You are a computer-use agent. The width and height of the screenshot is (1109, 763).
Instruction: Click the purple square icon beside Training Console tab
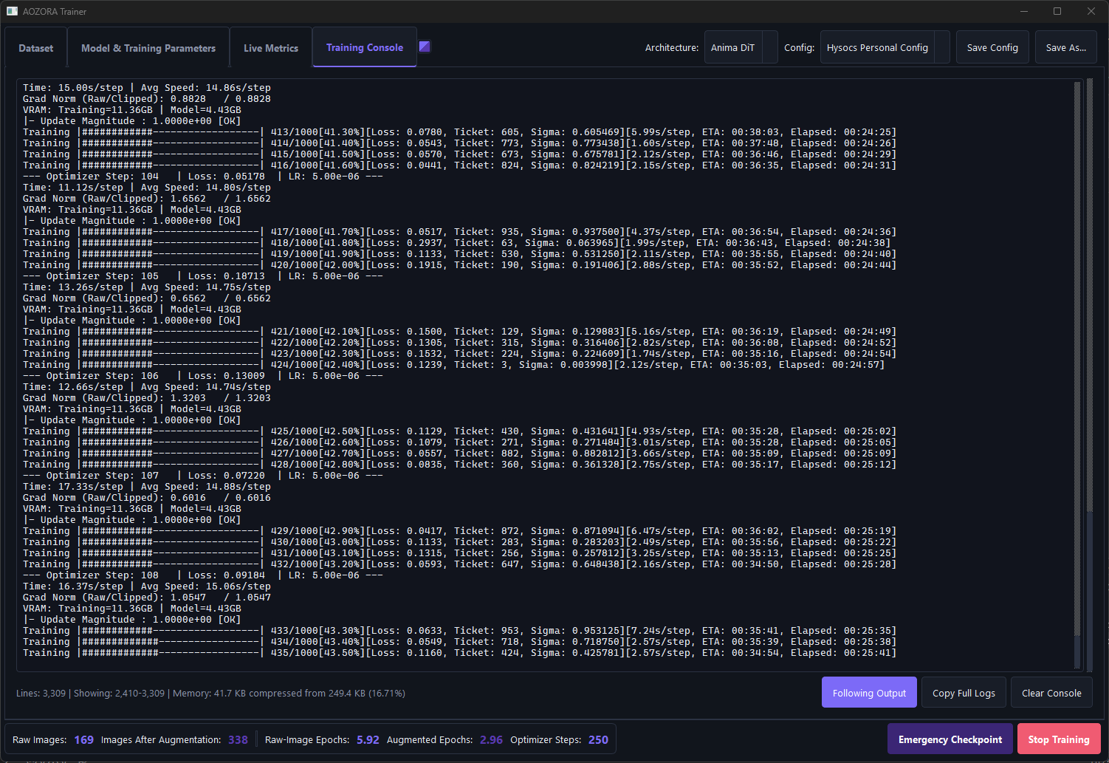click(425, 47)
